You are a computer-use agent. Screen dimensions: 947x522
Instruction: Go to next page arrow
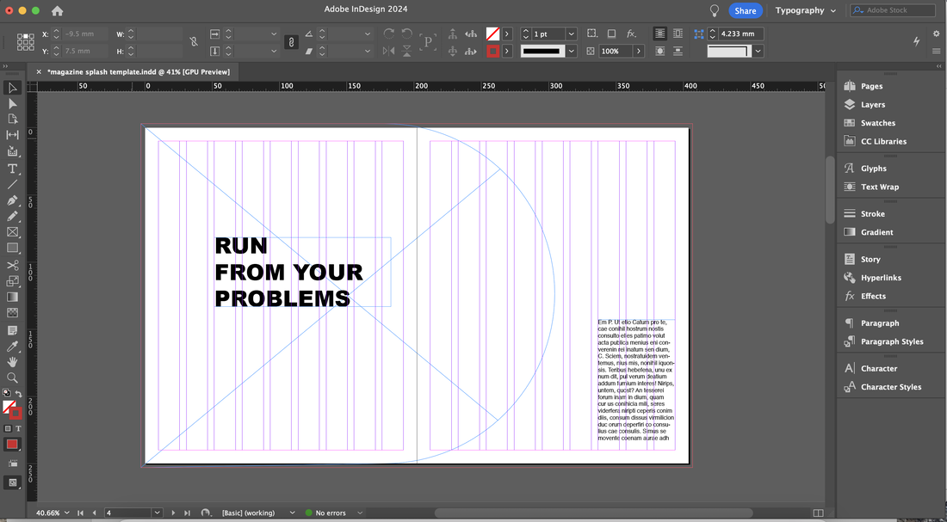tap(173, 513)
